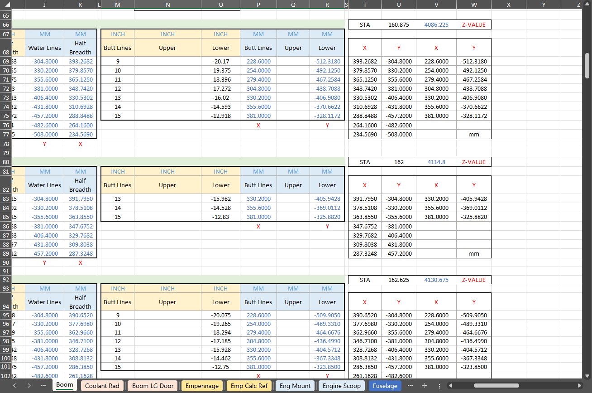The width and height of the screenshot is (592, 393).
Task: Open the blue Fuselage sheet tab
Action: (385, 386)
